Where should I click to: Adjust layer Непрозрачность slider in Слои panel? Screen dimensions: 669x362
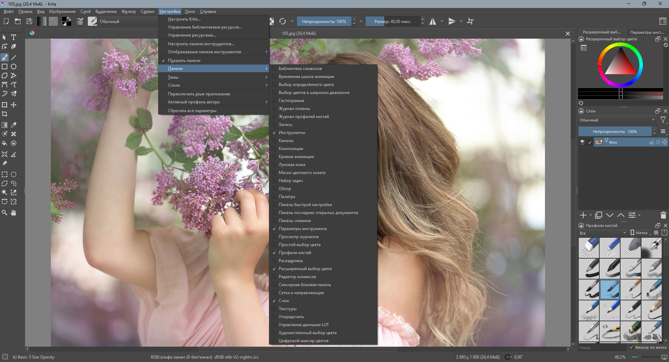pos(615,132)
